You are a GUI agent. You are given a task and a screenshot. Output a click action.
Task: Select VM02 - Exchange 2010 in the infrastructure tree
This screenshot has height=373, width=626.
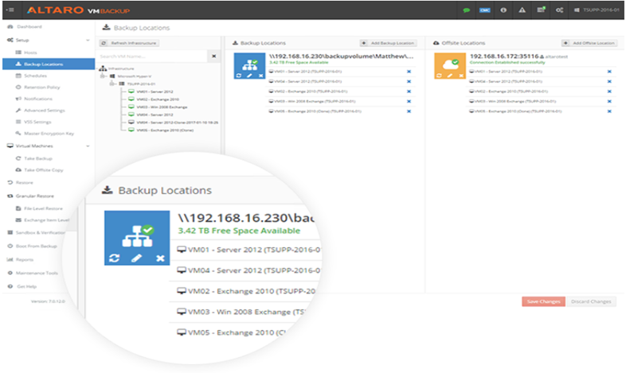pos(153,99)
